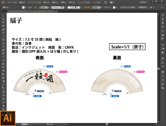The image size is (166, 126).
Task: Open the ウィンドウ menu
Action: [x=84, y=2]
